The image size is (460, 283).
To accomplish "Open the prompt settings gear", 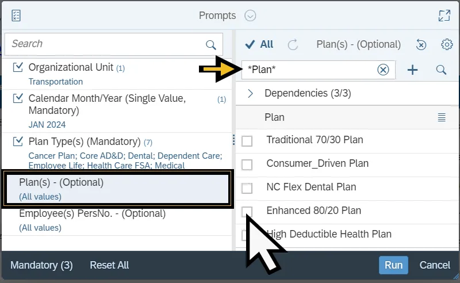I will point(447,44).
